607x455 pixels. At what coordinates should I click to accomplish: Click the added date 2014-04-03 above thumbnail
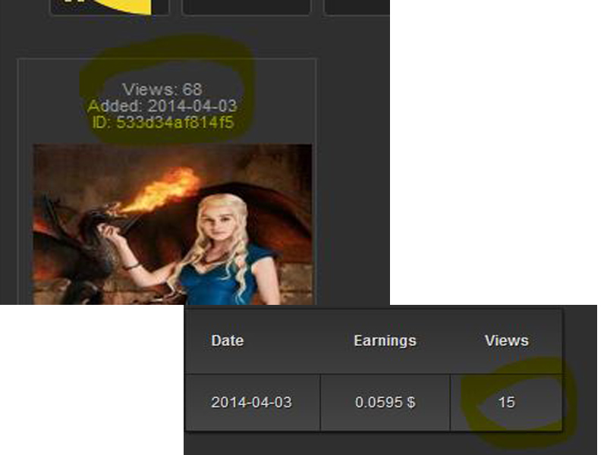coord(192,106)
